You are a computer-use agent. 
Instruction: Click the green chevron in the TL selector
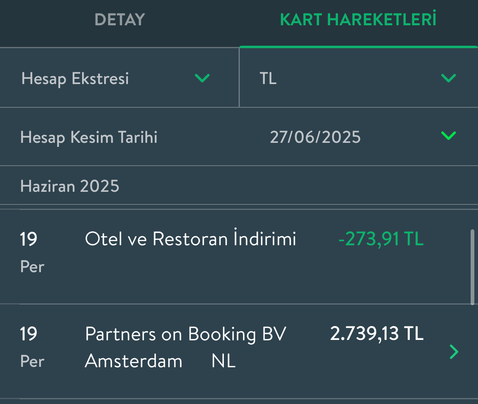tap(449, 78)
